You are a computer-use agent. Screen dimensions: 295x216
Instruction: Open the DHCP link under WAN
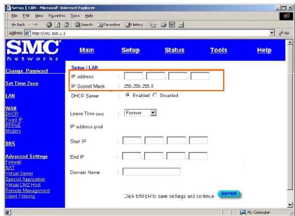[12, 114]
